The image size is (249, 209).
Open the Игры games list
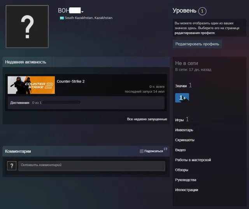pos(179,120)
